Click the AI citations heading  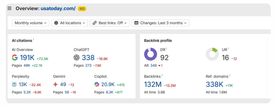(x=22, y=41)
